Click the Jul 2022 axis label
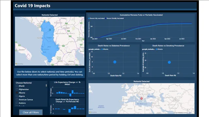 (x=182, y=39)
